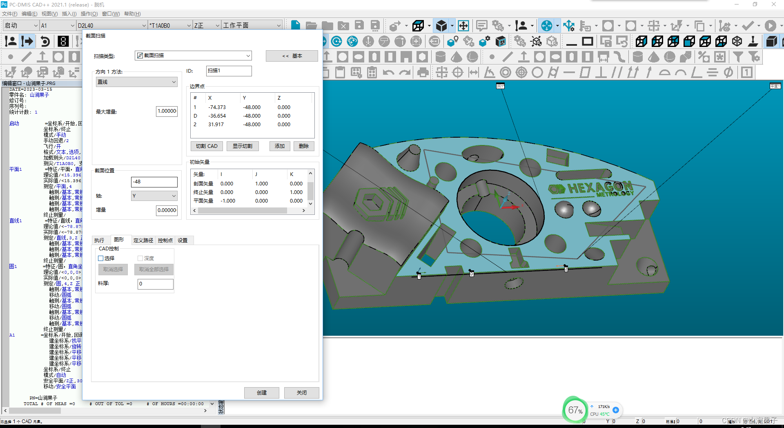Click the 增量 input field
This screenshot has height=428, width=784.
(167, 210)
